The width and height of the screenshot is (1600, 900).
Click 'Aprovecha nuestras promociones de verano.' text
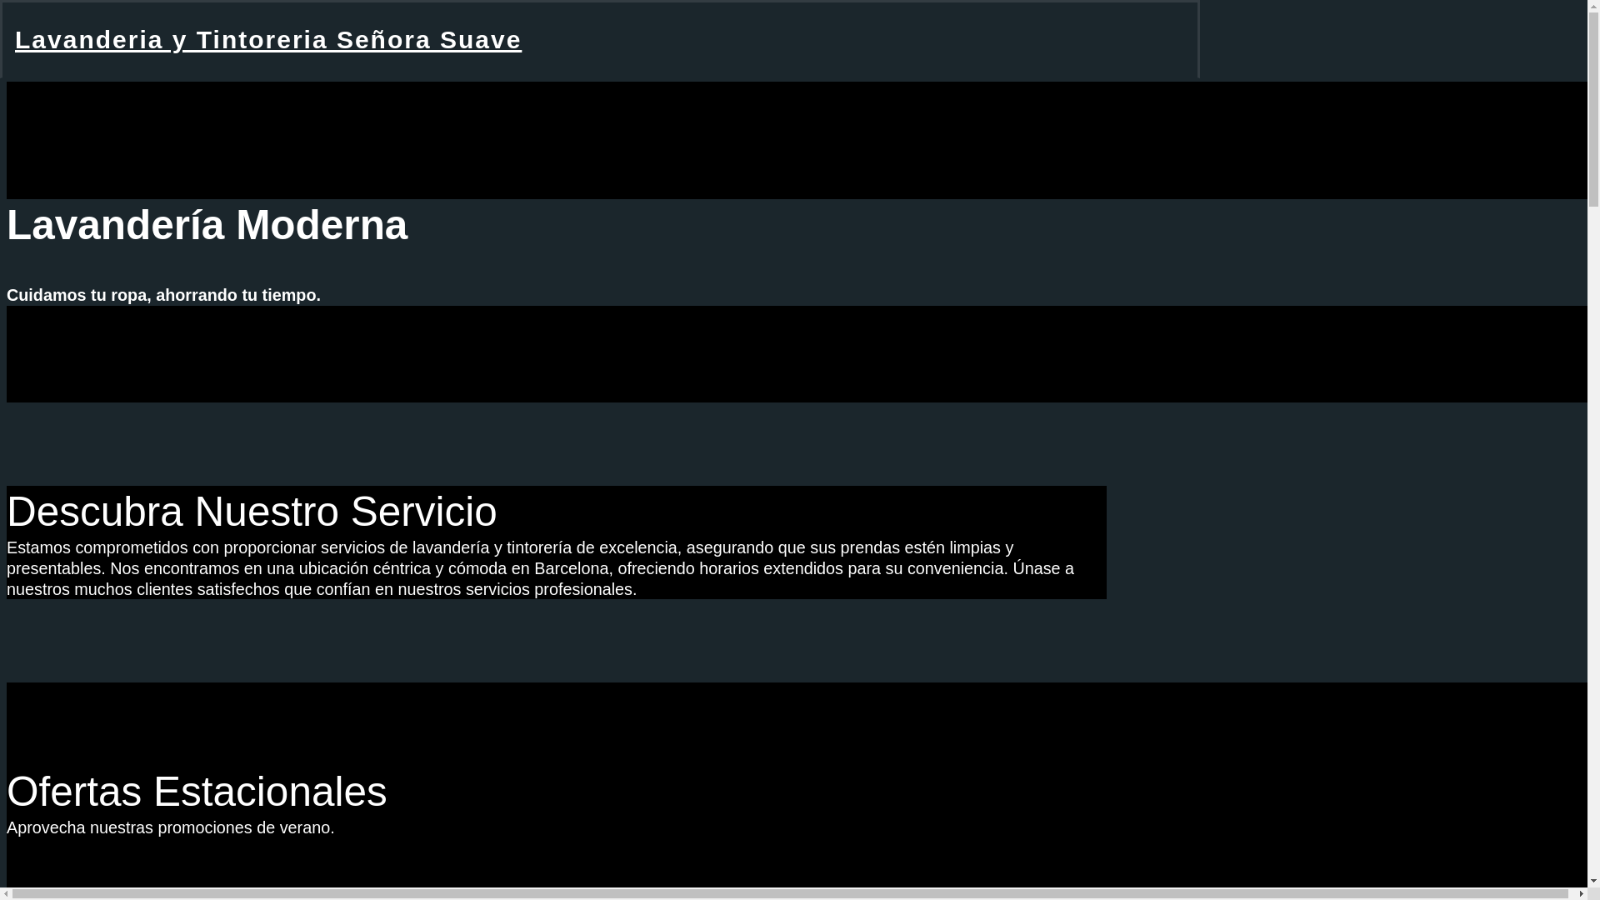pos(171,827)
